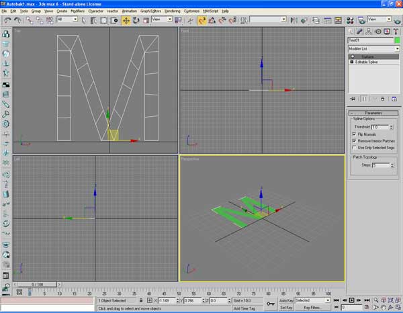Click the Align tool icon
This screenshot has height=313, width=403.
tap(304, 20)
